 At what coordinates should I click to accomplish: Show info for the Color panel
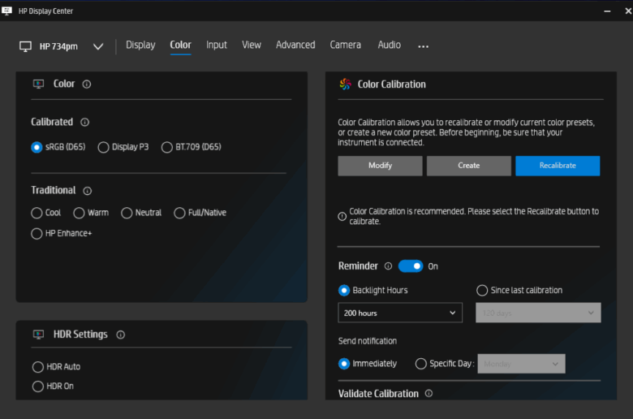pos(87,84)
